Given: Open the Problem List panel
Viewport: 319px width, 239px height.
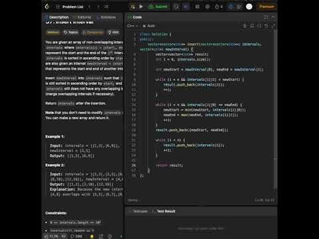Looking at the screenshot, I should 70,7.
